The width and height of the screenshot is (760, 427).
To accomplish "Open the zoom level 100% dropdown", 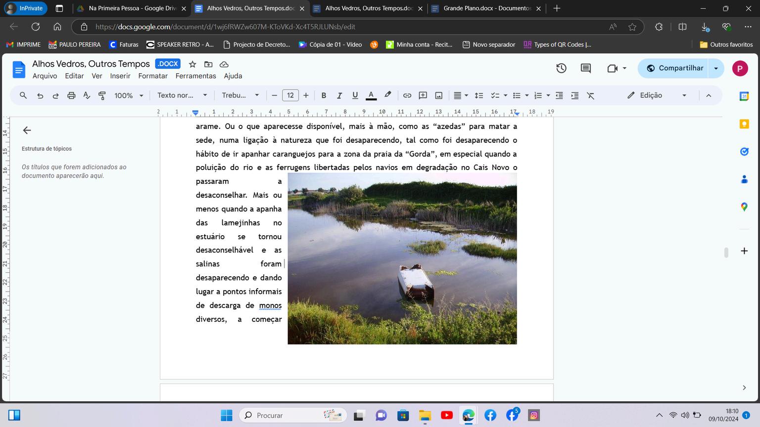I will pos(129,95).
